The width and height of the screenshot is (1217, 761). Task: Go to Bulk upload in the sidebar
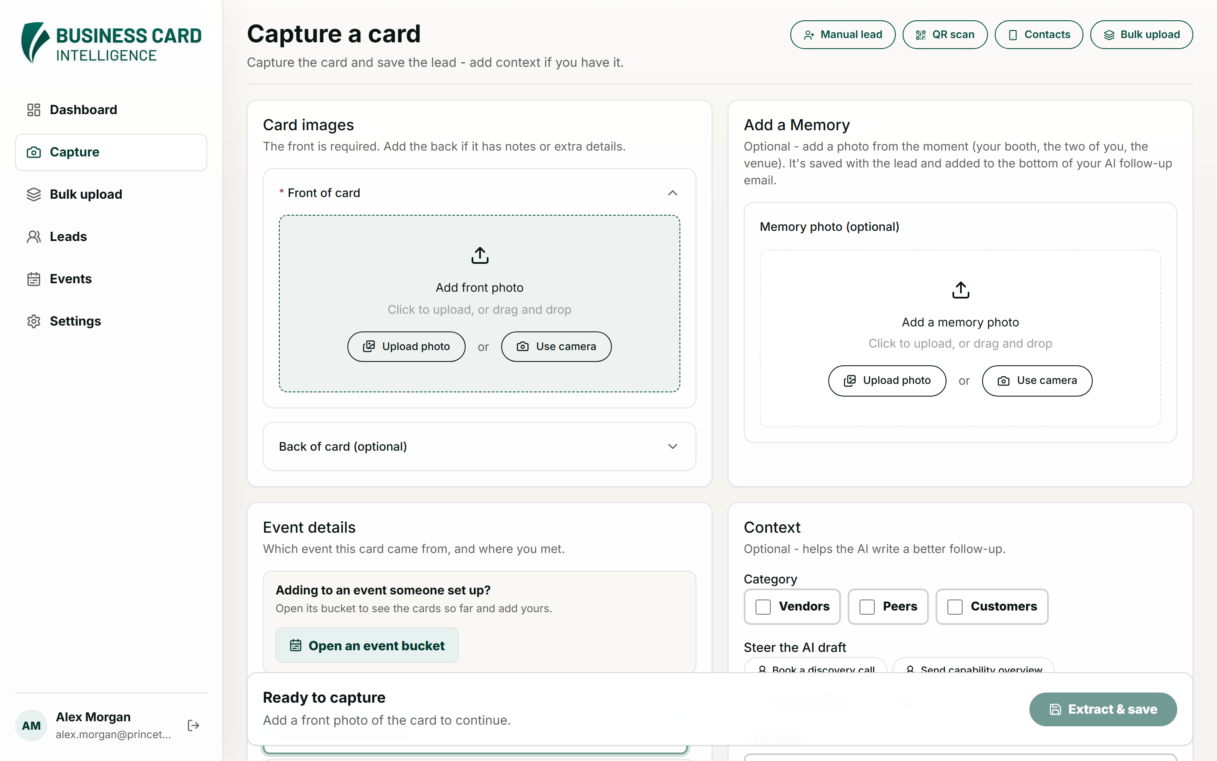111,194
